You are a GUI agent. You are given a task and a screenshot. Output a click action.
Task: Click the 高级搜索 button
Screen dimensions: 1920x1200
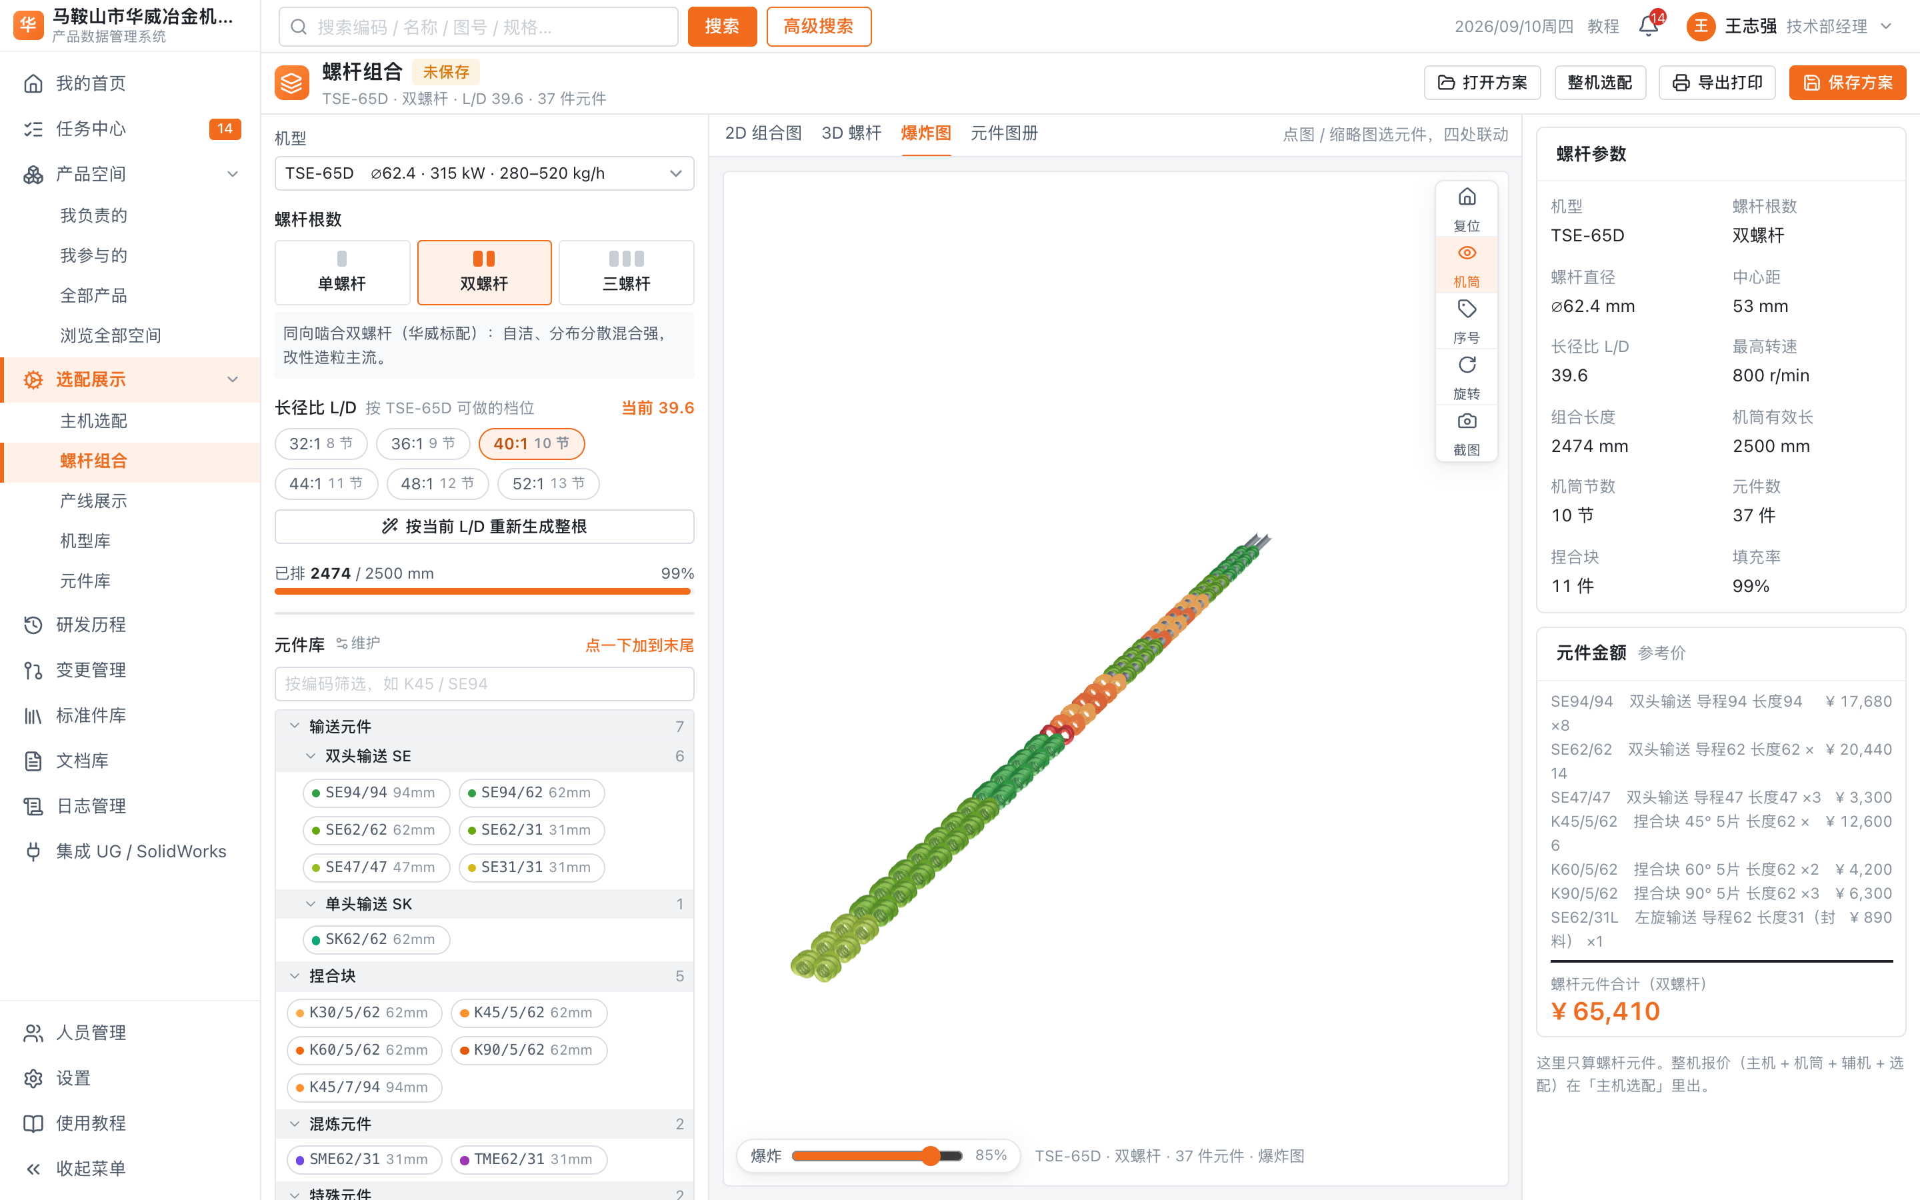pos(819,26)
